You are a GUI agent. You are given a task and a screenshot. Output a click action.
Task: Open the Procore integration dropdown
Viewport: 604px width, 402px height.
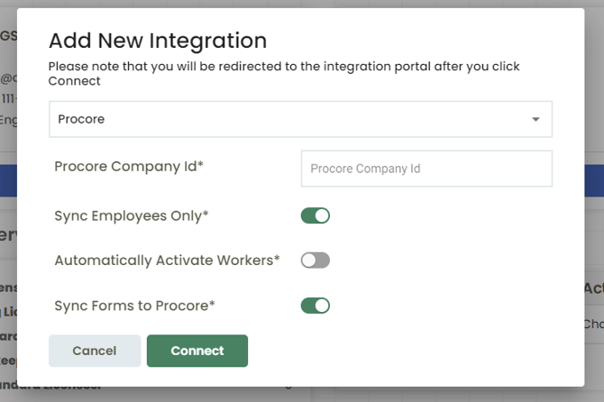[x=299, y=119]
